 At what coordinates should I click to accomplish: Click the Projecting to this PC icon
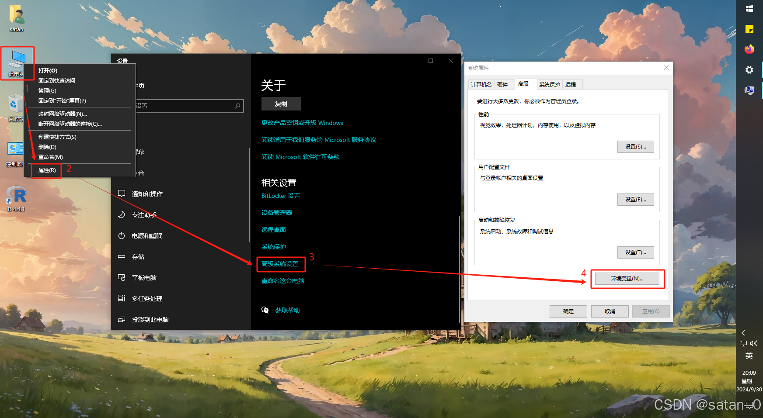(x=122, y=319)
